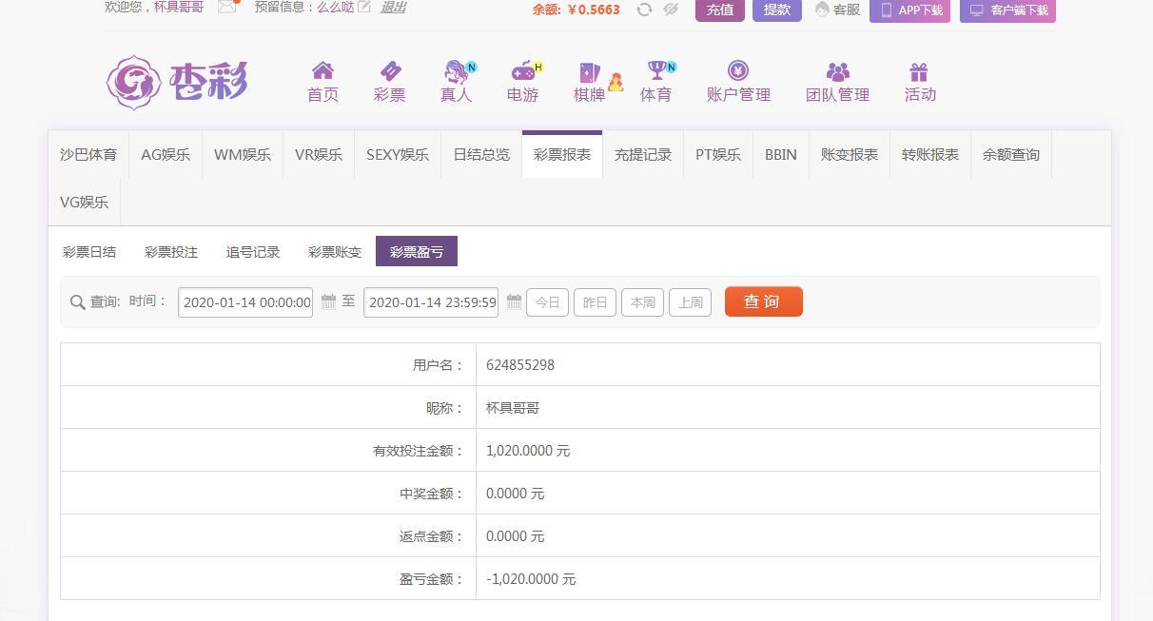The width and height of the screenshot is (1153, 621).
Task: Click the 退出 logout link
Action: (393, 8)
